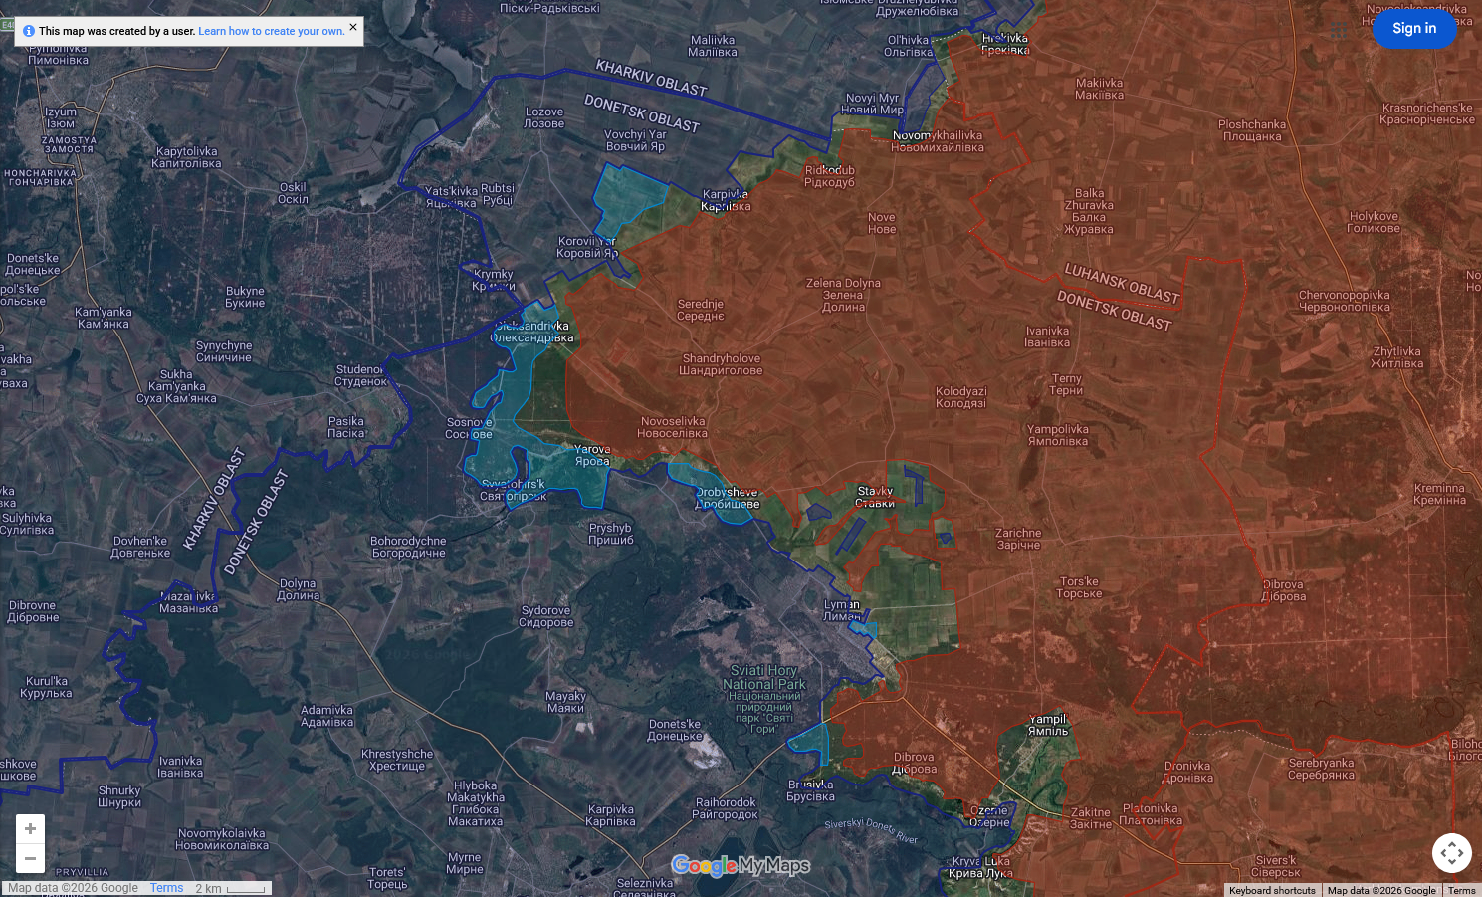This screenshot has width=1482, height=897.
Task: Select the Bohorodychne label
Action: (408, 547)
